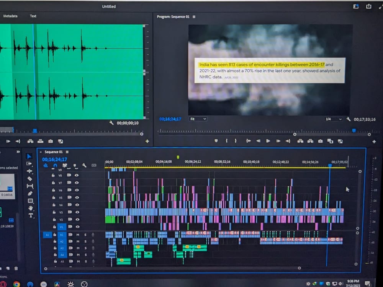Open the Fit zoom level dropdown
The image size is (383, 287).
click(198, 119)
